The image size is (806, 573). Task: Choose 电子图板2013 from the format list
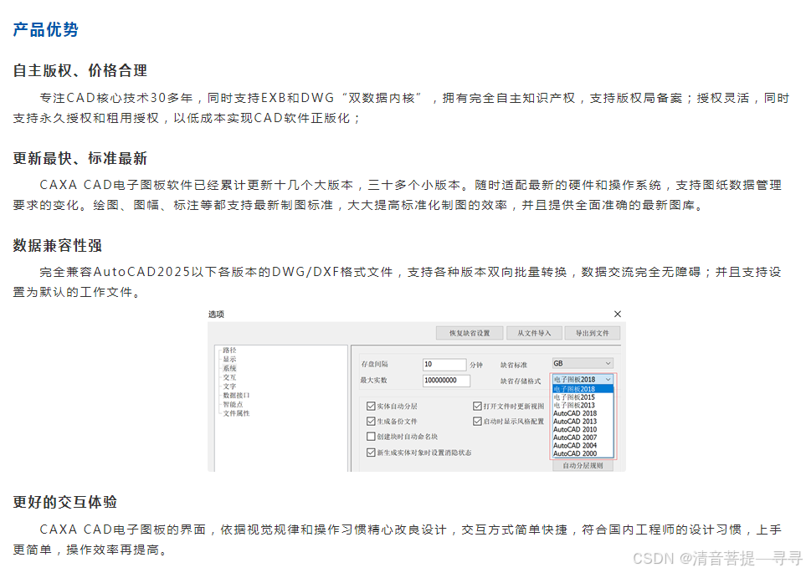(x=583, y=405)
